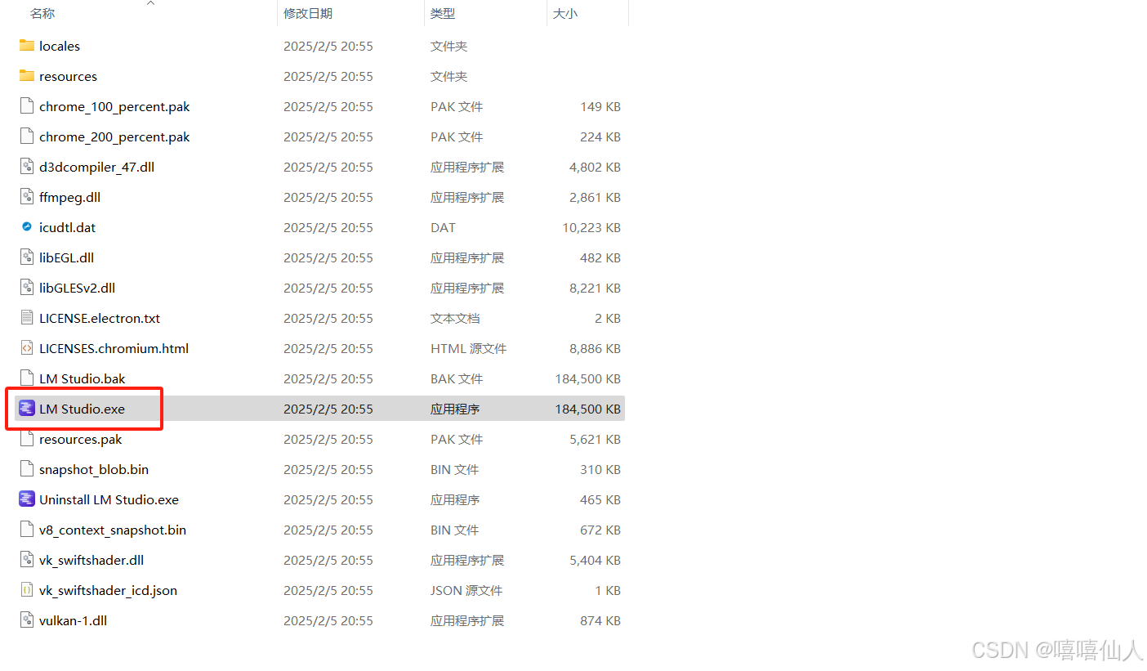Select file name vk_swiftshader_icd.json
The height and width of the screenshot is (671, 1147).
click(108, 591)
